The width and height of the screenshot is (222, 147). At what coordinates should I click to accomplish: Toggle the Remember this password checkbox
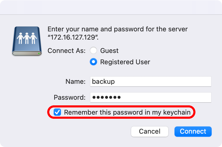click(x=57, y=112)
